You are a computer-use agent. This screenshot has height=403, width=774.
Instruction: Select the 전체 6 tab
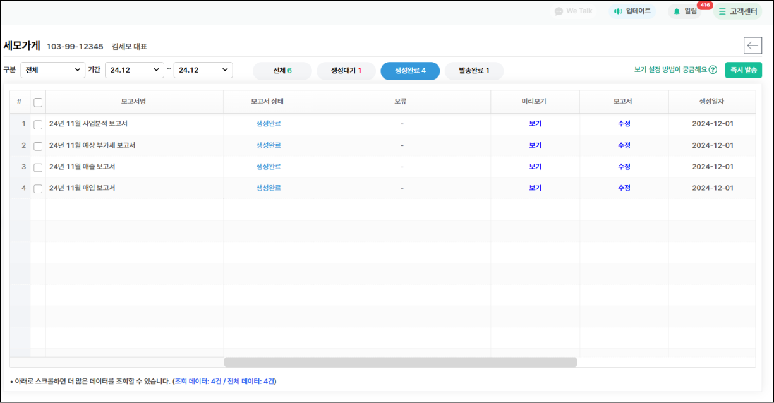[x=282, y=71]
